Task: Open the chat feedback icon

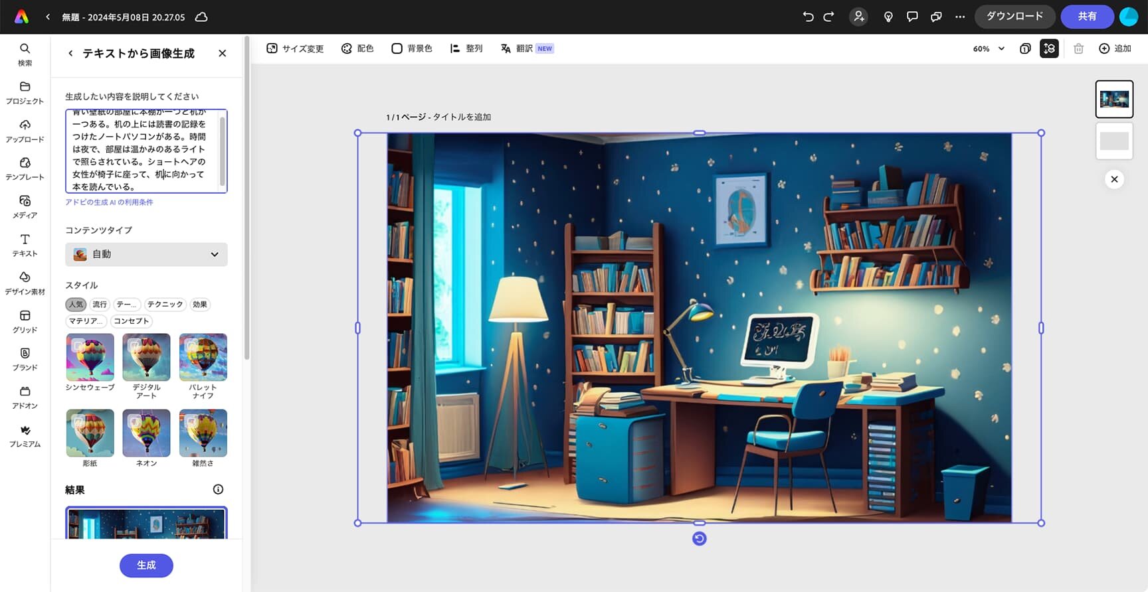Action: (x=936, y=17)
